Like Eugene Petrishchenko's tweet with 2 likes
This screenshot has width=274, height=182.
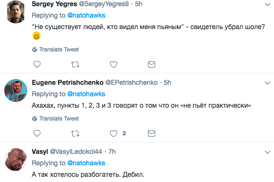[114, 133]
